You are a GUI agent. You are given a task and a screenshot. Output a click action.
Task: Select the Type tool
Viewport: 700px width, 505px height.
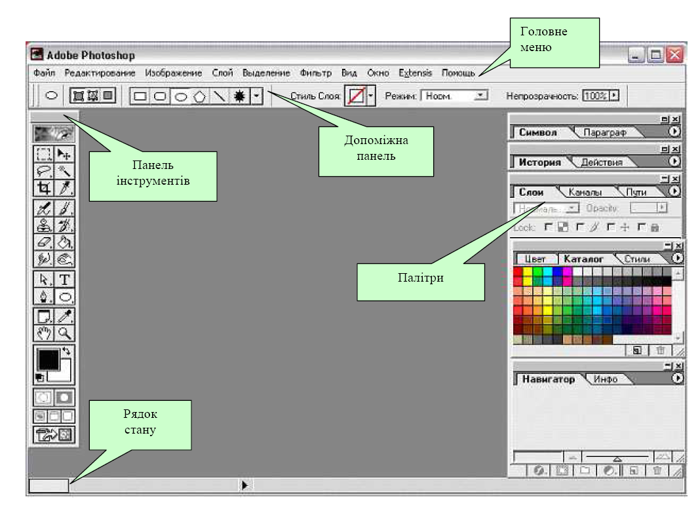64,280
